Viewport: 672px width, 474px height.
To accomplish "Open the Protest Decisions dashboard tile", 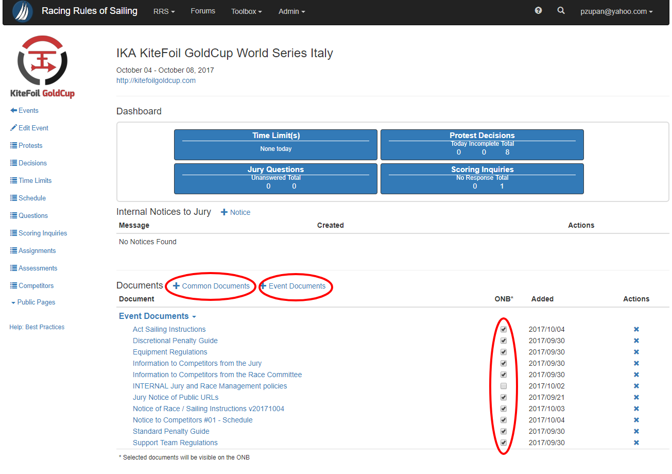I will [482, 145].
